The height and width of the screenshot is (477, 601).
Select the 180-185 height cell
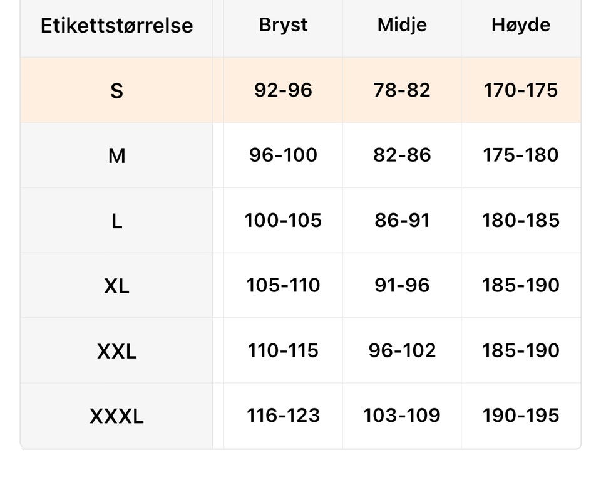521,220
